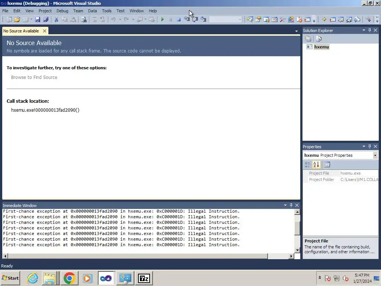381x286 pixels.
Task: Open the Team menu
Action: coord(78,11)
